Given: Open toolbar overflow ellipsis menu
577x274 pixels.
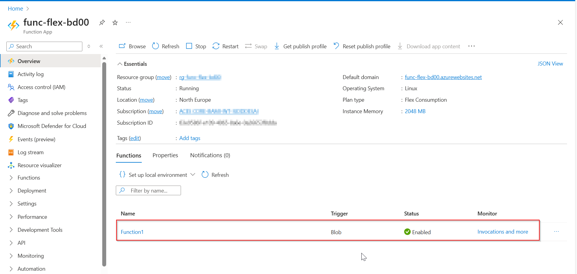Looking at the screenshot, I should pos(471,46).
